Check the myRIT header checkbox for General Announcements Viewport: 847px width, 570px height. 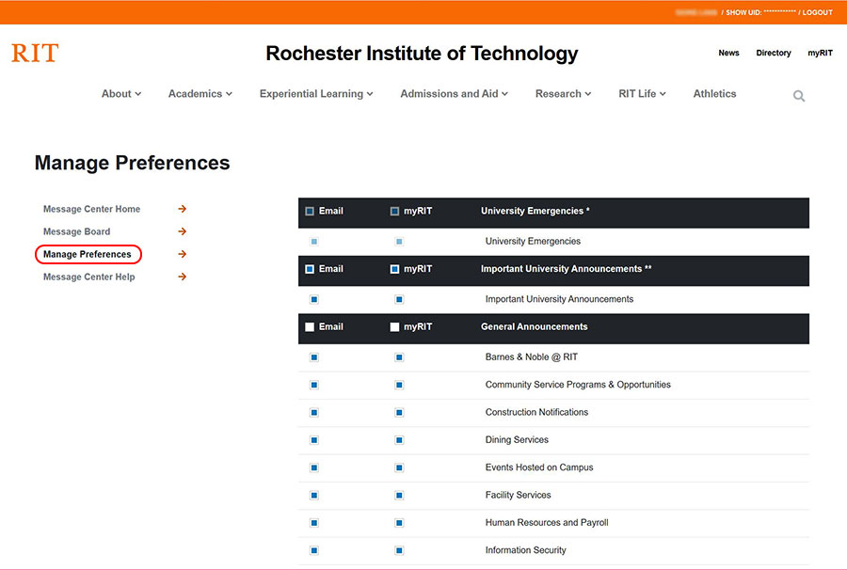394,327
